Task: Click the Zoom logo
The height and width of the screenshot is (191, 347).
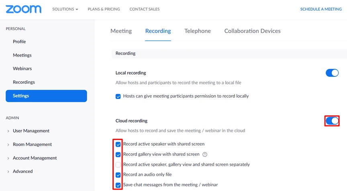Action: coord(23,9)
